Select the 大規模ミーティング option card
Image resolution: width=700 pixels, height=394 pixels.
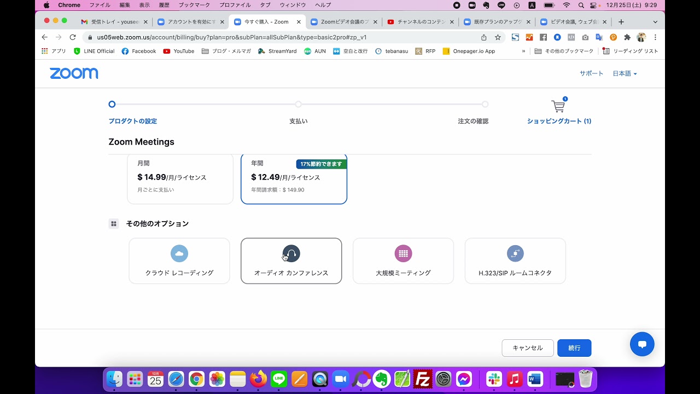point(404,261)
